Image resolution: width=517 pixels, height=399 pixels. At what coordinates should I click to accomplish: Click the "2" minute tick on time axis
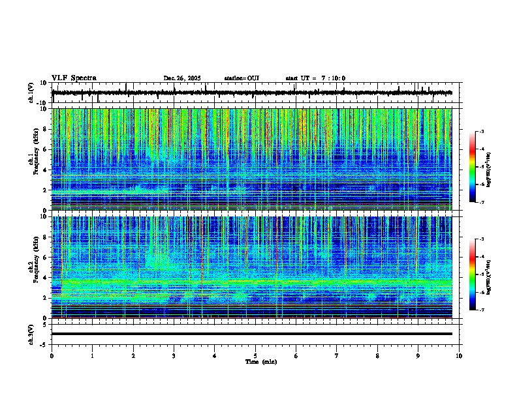[x=133, y=356]
